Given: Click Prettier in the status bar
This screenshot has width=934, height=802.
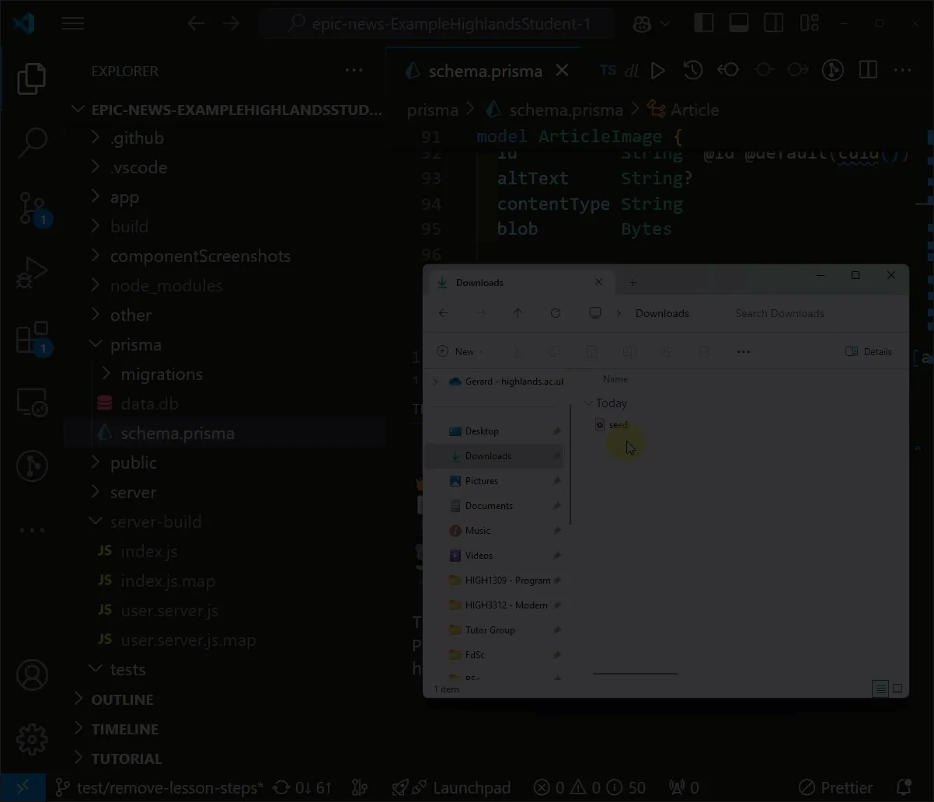Looking at the screenshot, I should (x=836, y=788).
